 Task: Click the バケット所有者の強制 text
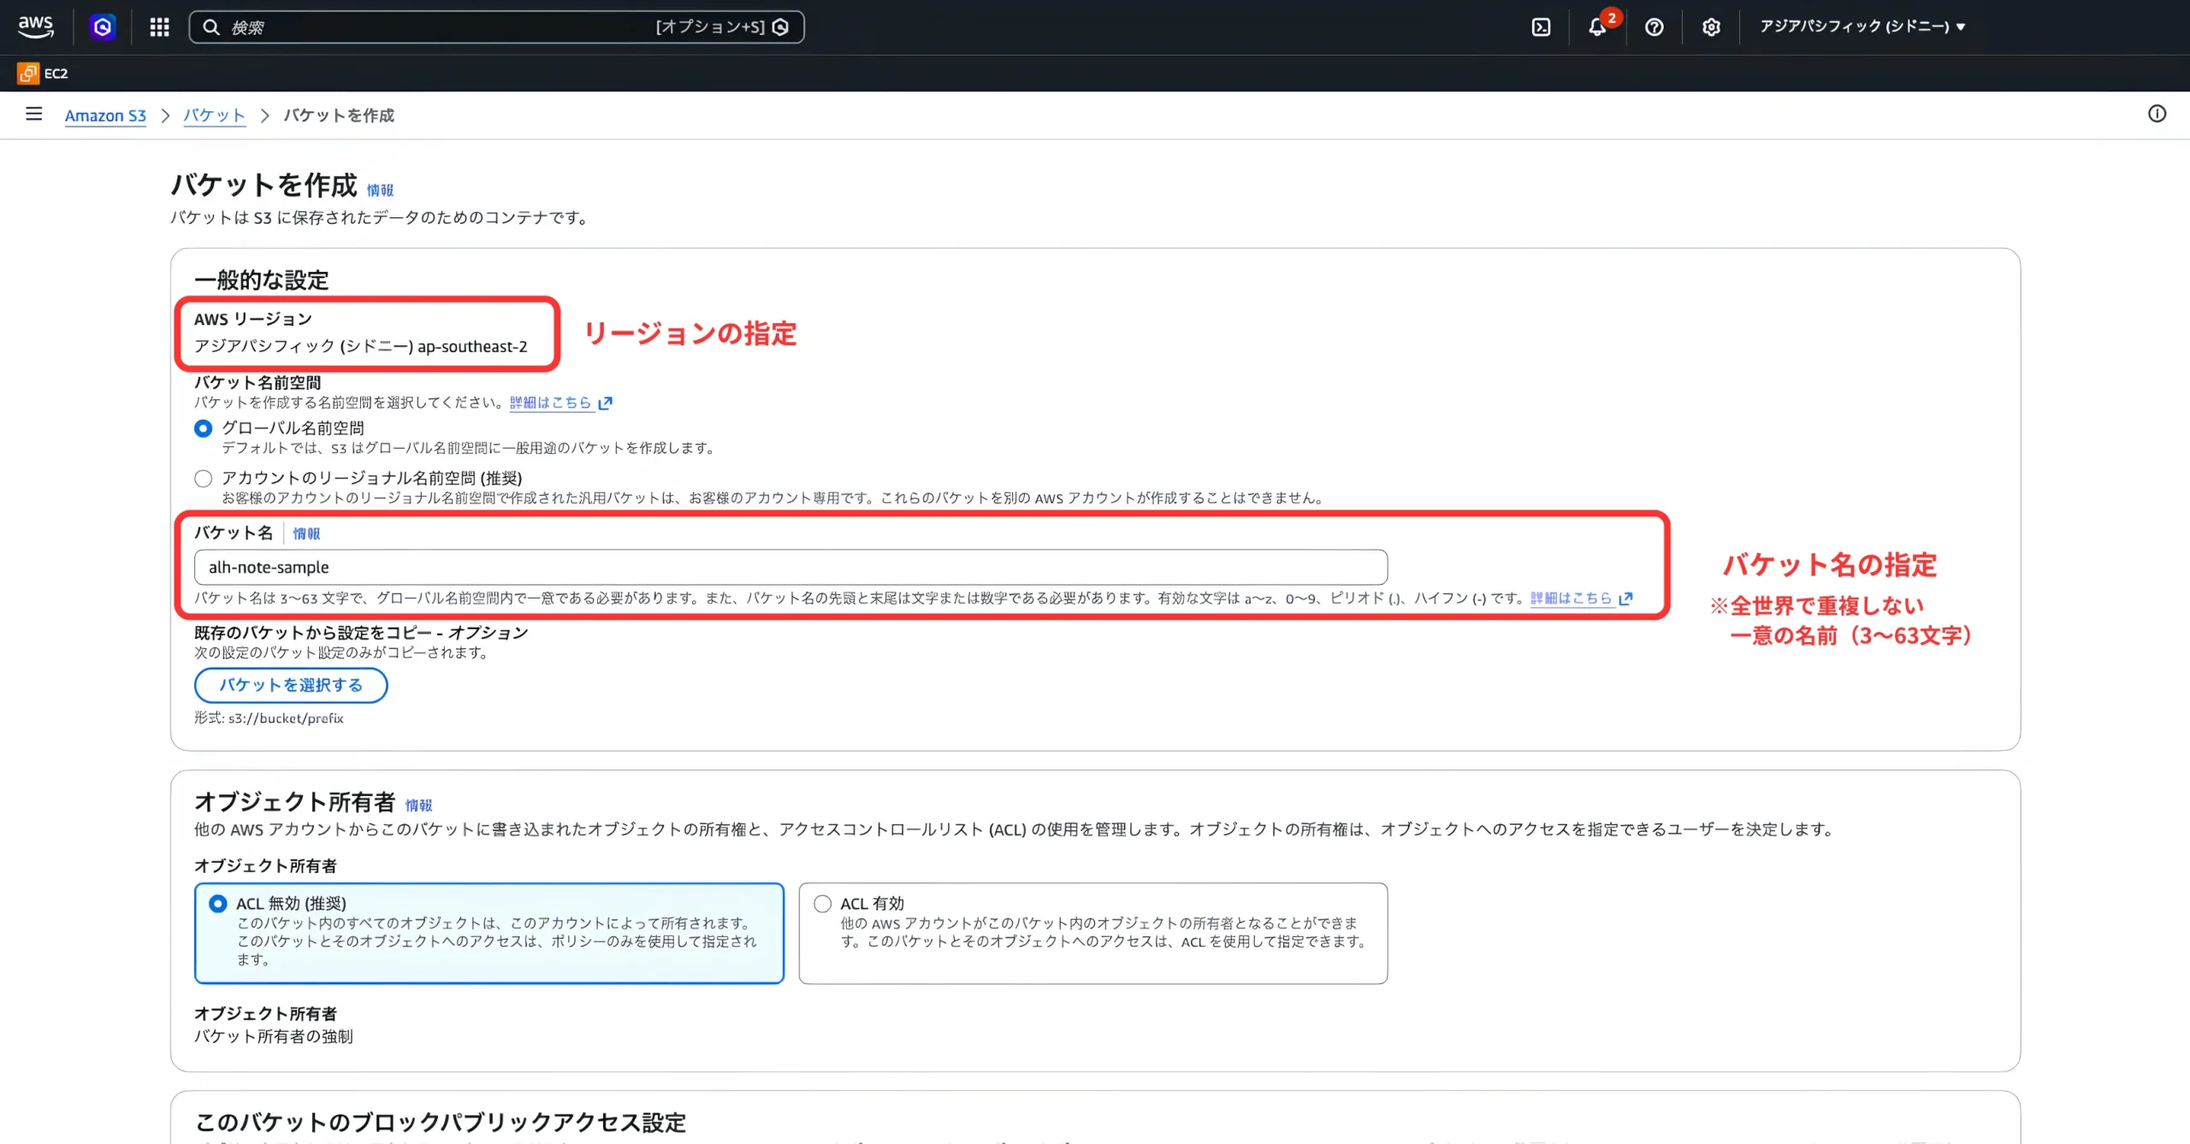pos(274,1036)
